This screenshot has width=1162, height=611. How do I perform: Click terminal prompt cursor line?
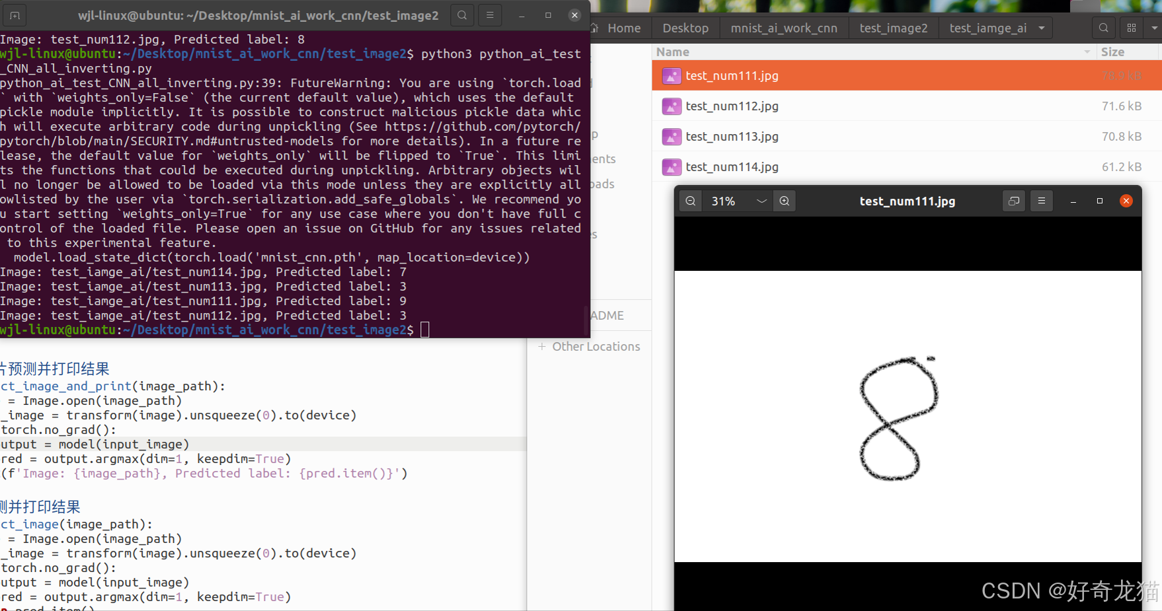(x=215, y=330)
